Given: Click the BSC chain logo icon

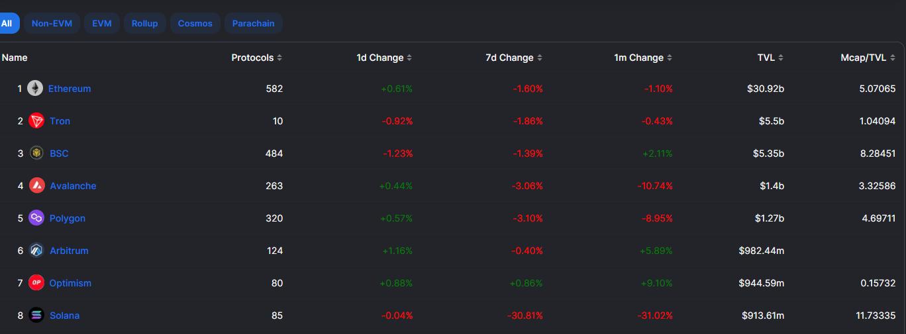Looking at the screenshot, I should click(x=36, y=153).
